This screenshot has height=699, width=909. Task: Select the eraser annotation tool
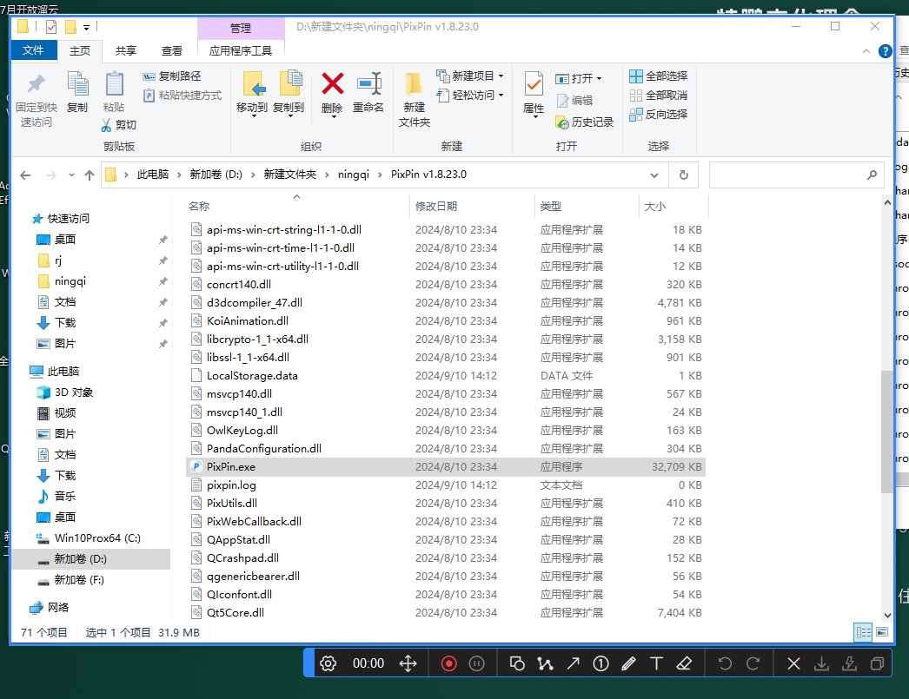tap(684, 663)
